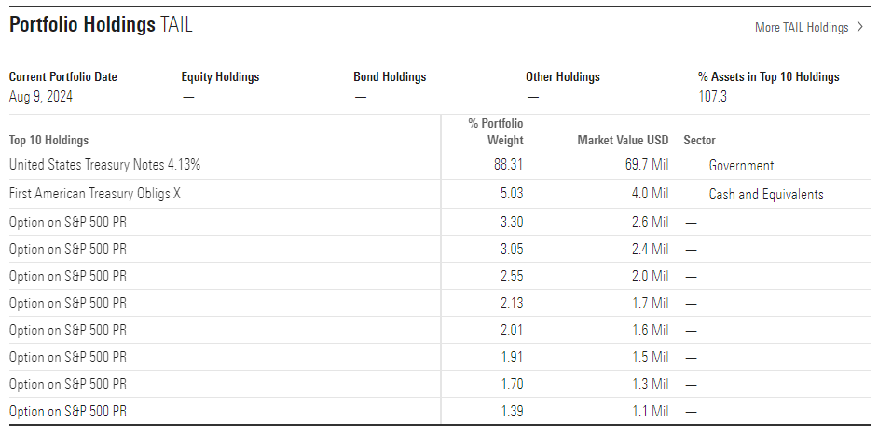
Task: Click the % Assets in Top 10 Holdings label
Action: pos(768,77)
